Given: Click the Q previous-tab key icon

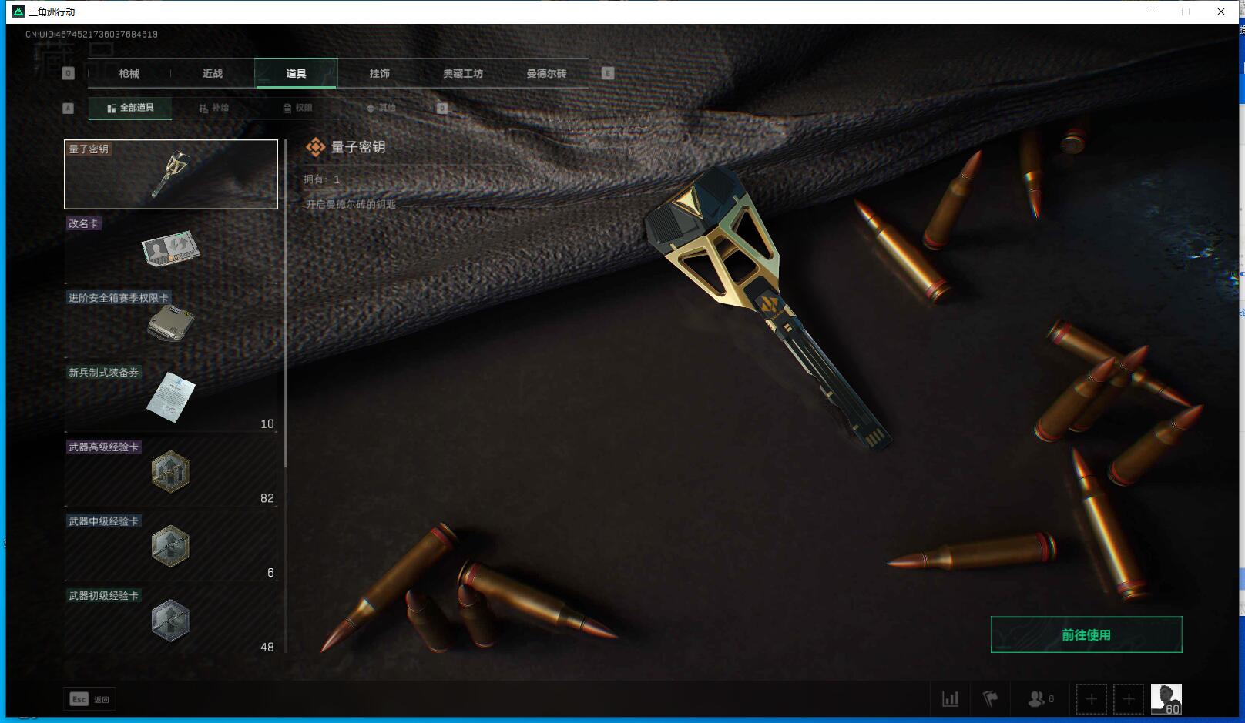Looking at the screenshot, I should click(x=68, y=73).
